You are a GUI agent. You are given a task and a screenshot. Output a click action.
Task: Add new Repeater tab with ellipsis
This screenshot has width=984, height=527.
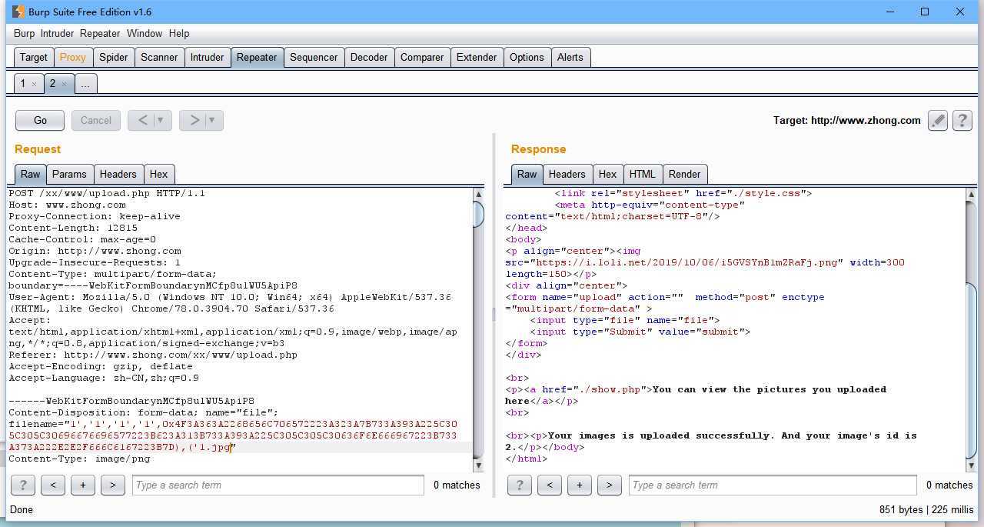85,84
